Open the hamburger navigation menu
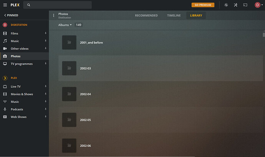 coord(5,5)
